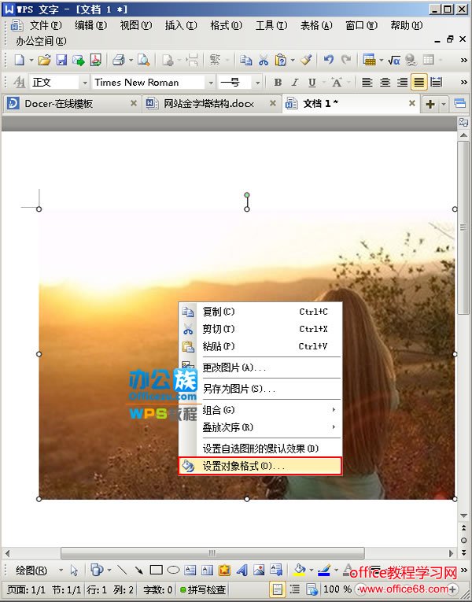Expand the New document dropdown arrow
Image resolution: width=472 pixels, height=602 pixels.
tap(31, 61)
